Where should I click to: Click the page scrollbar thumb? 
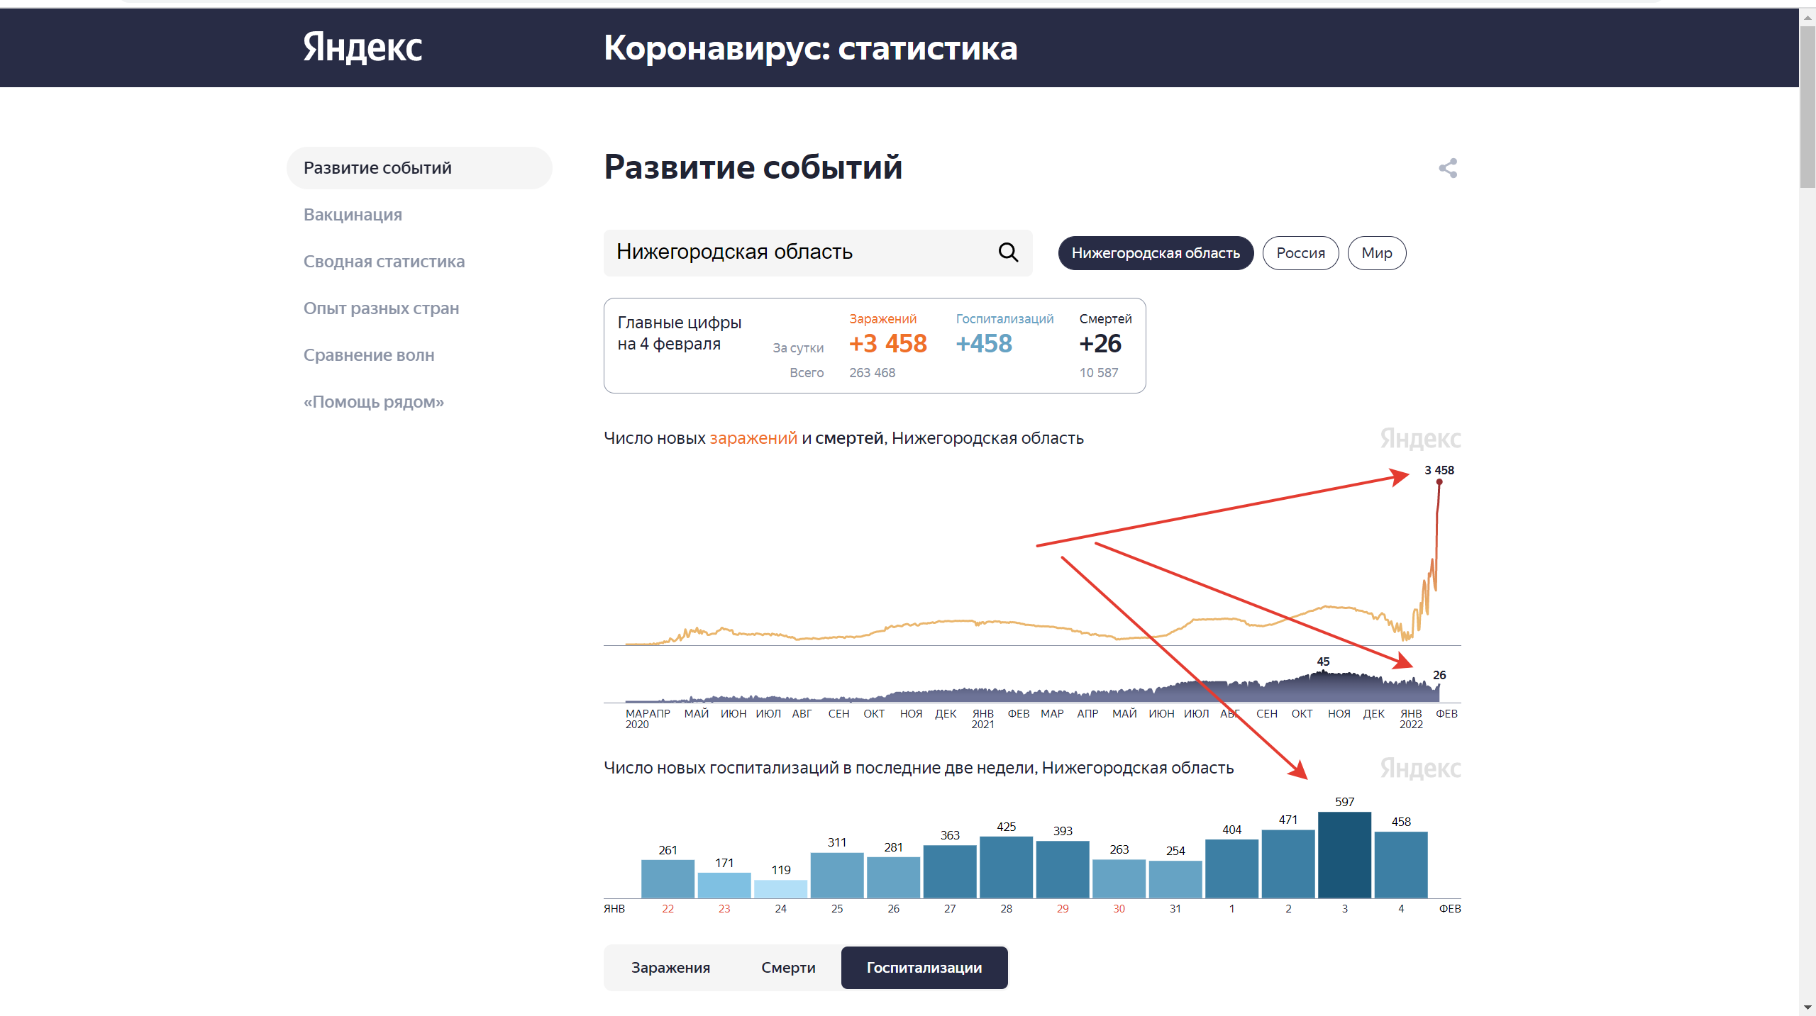[x=1807, y=106]
